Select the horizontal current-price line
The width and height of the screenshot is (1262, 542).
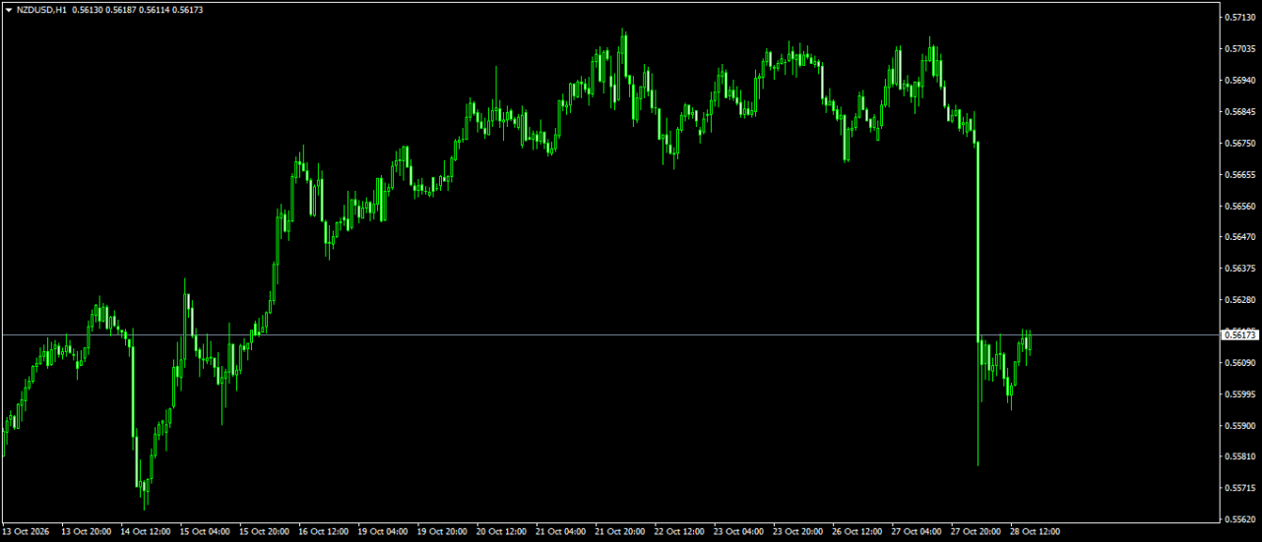pos(610,335)
